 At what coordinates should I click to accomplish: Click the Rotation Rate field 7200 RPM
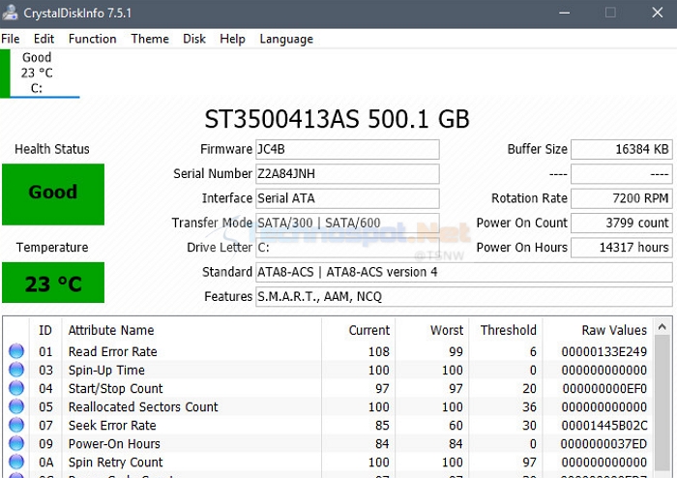(x=622, y=198)
